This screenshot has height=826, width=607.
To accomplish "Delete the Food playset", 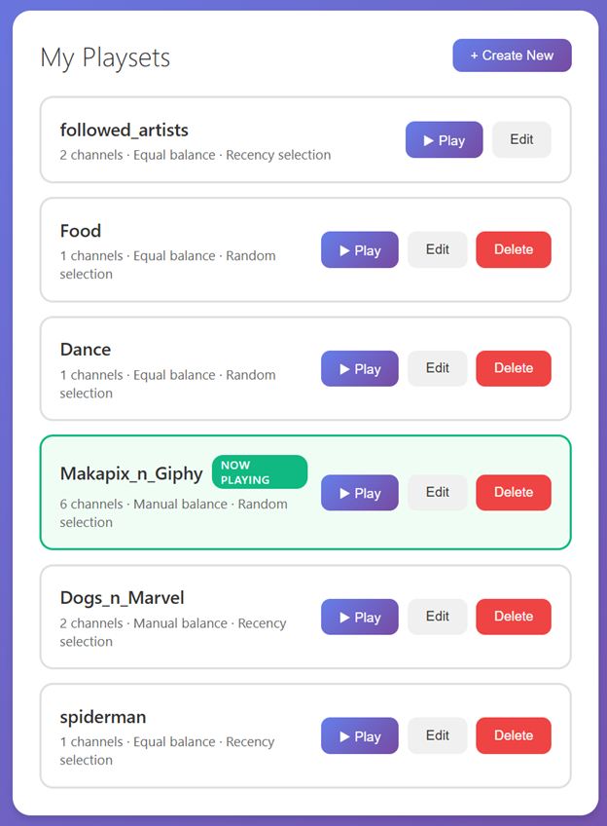I will pos(513,249).
